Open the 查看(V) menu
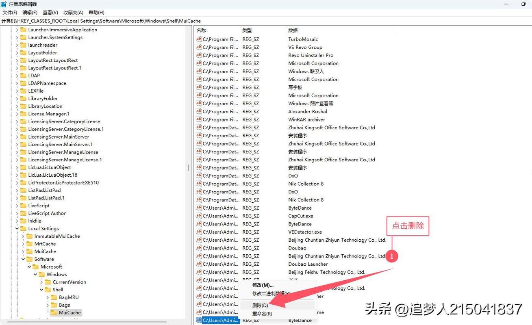 pos(50,13)
